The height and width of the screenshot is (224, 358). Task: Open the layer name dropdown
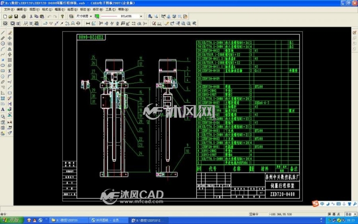(x=84, y=17)
